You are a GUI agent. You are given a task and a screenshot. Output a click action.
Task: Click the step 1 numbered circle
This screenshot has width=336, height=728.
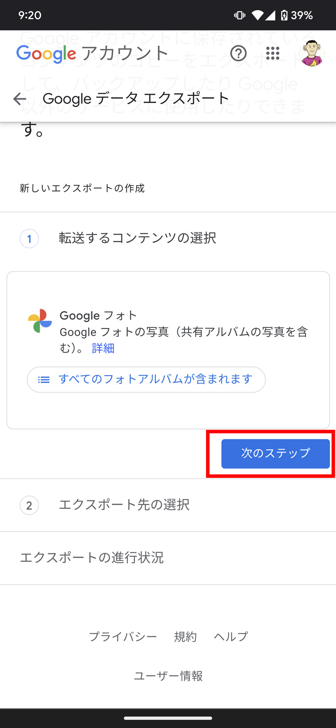point(29,238)
